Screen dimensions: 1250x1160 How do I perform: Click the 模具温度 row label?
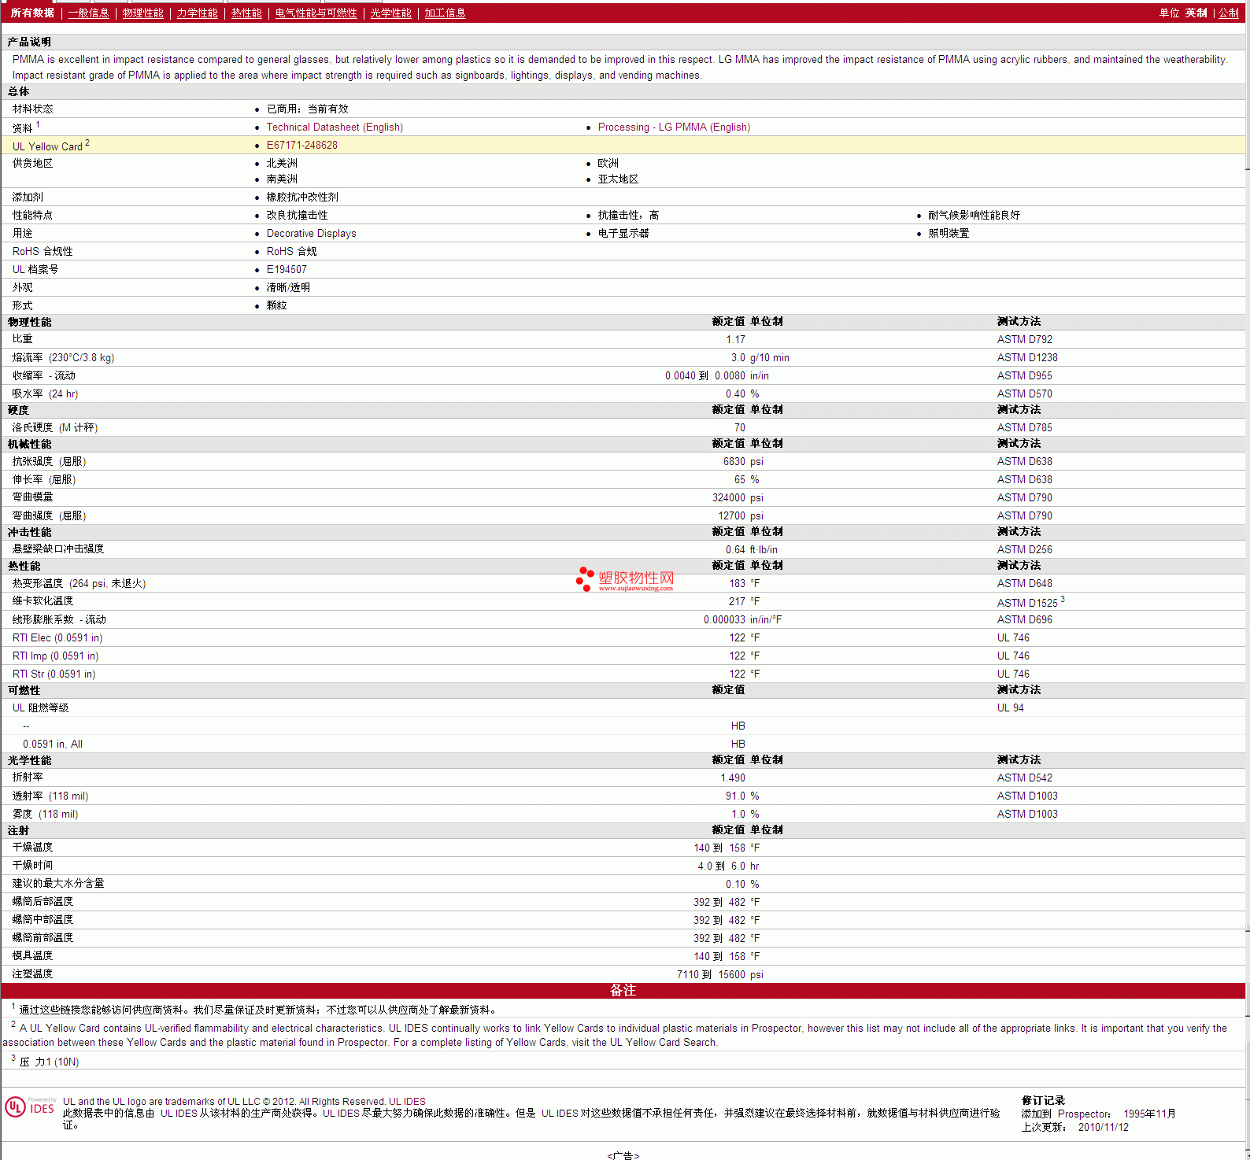coord(33,955)
